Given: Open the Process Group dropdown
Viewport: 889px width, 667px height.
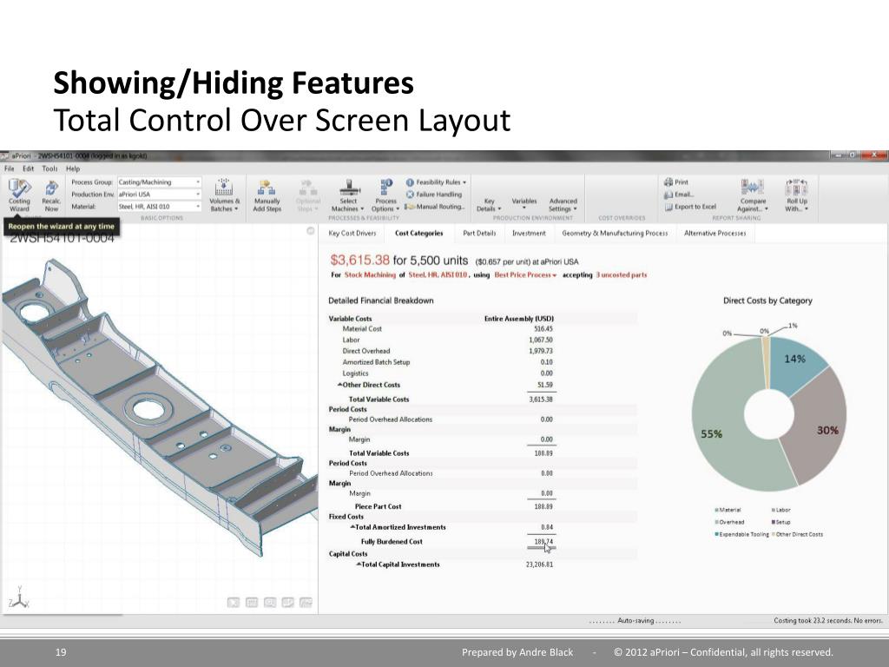Looking at the screenshot, I should tap(160, 182).
